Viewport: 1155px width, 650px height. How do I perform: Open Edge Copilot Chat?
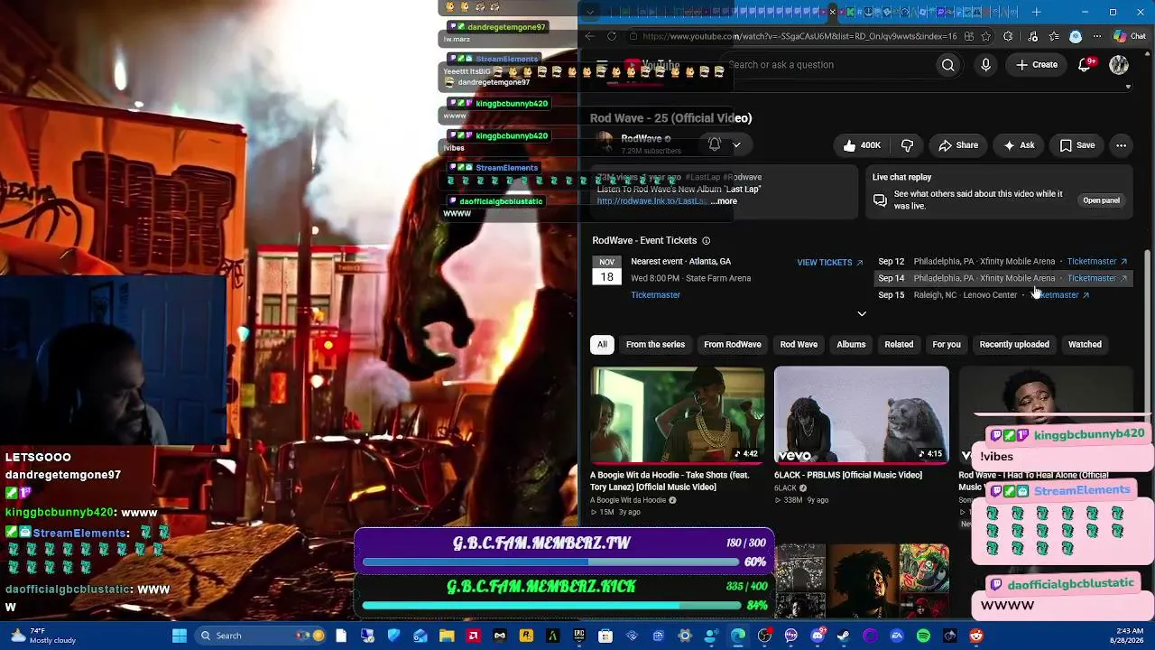point(1129,36)
